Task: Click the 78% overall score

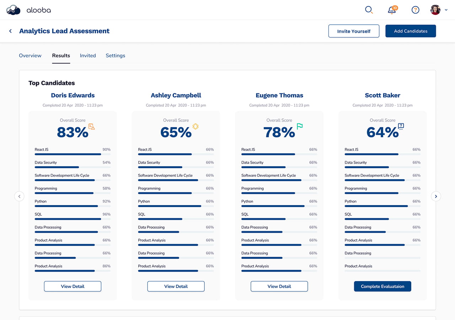Action: (279, 132)
